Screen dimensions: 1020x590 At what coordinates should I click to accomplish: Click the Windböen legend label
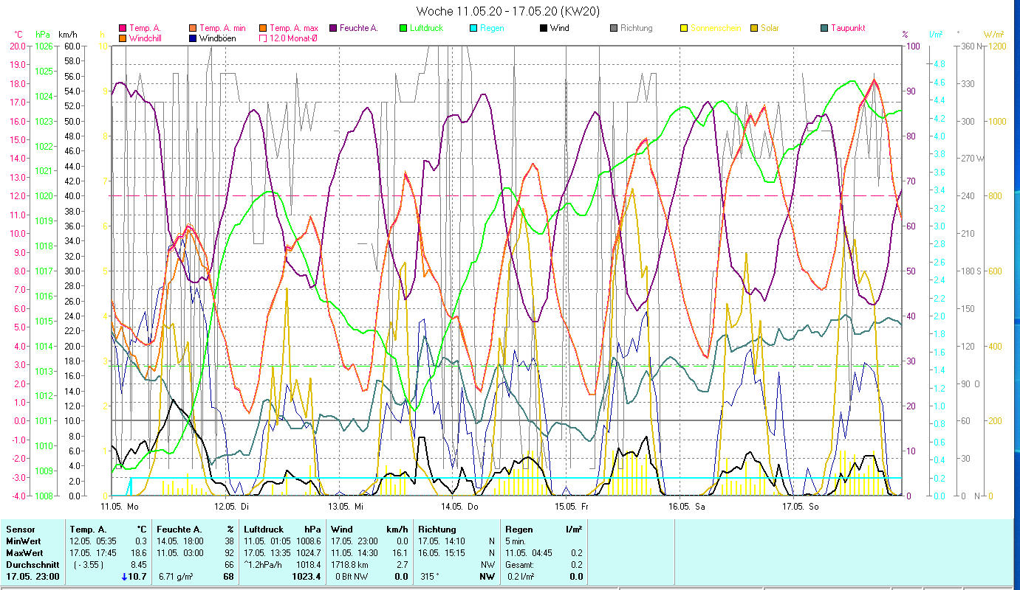217,38
